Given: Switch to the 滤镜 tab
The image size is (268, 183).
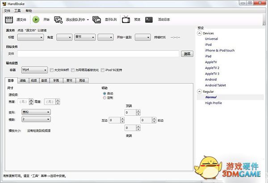Looking at the screenshot, I should tap(23, 80).
